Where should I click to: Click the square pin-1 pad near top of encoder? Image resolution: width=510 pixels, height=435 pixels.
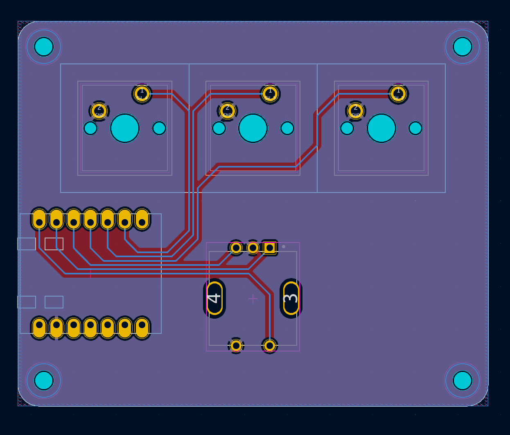coord(270,247)
